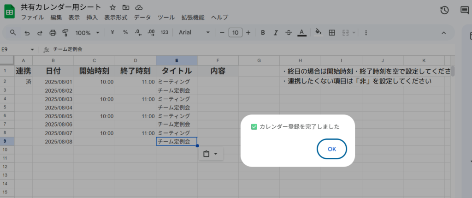This screenshot has height=198, width=472.
Task: Click the paste options clipboard icon
Action: [206, 154]
